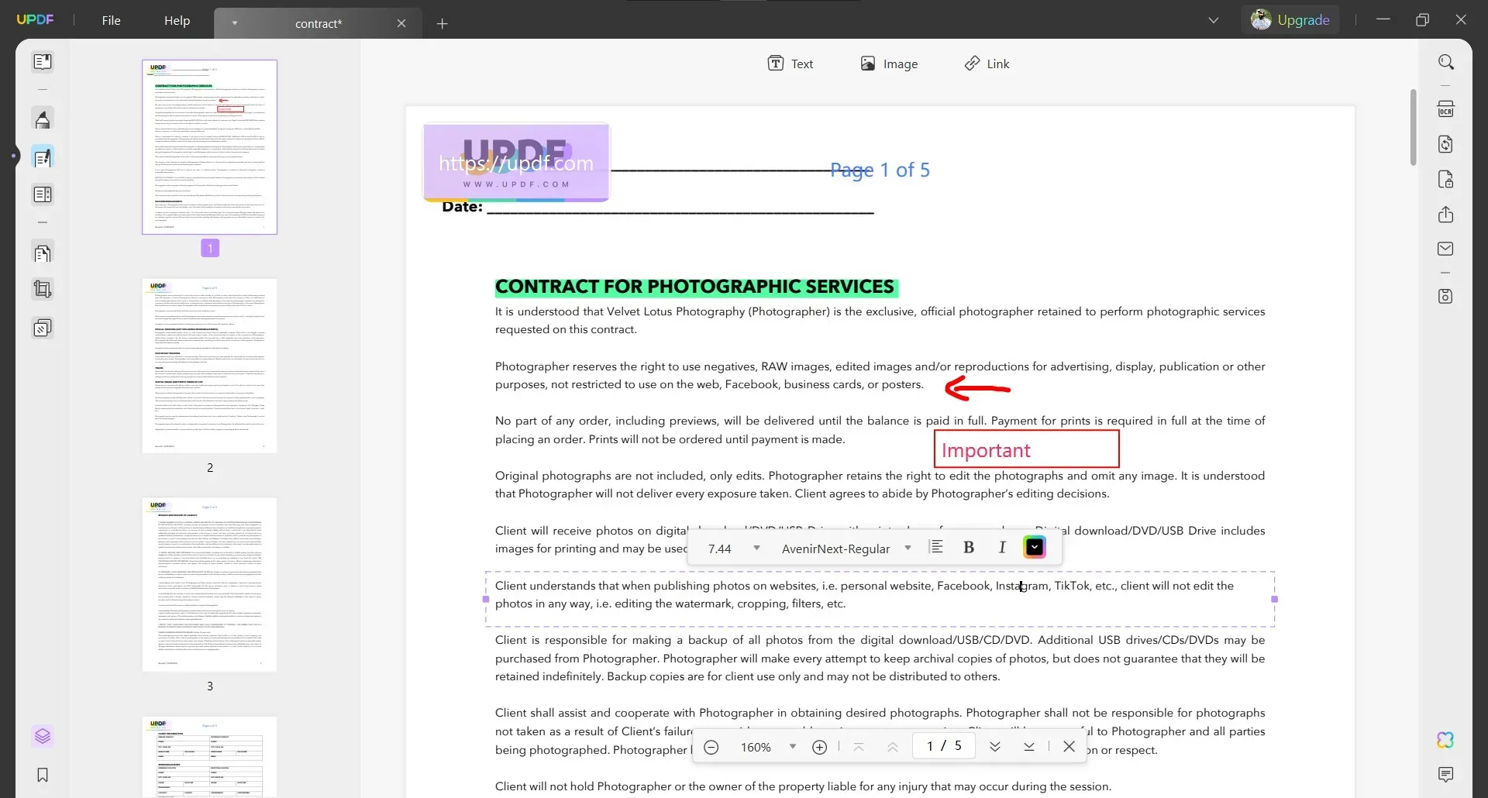
Task: Expand the font size 7.44 dropdown
Action: click(x=756, y=549)
